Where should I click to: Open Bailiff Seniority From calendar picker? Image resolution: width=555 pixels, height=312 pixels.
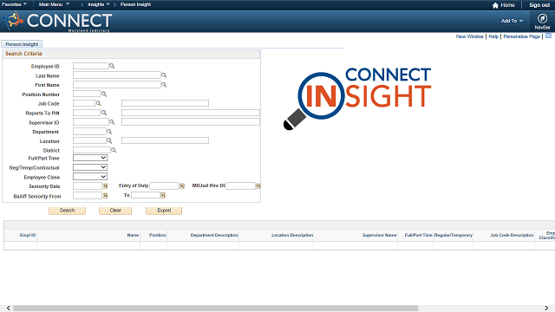(x=105, y=195)
